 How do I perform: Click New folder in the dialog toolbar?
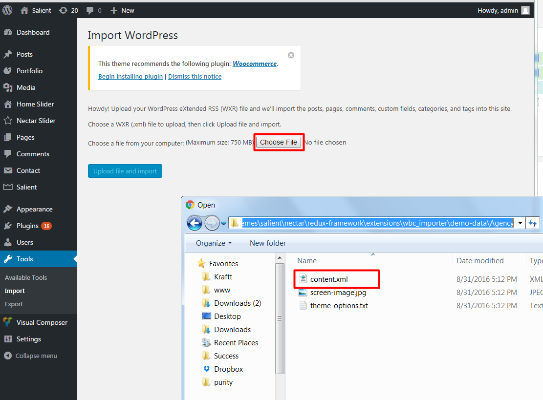268,243
